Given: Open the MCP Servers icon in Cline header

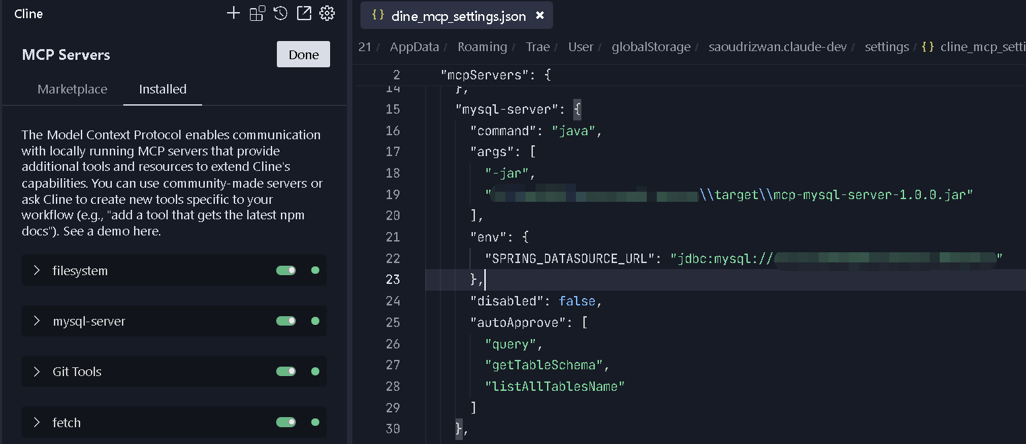Looking at the screenshot, I should (x=257, y=13).
